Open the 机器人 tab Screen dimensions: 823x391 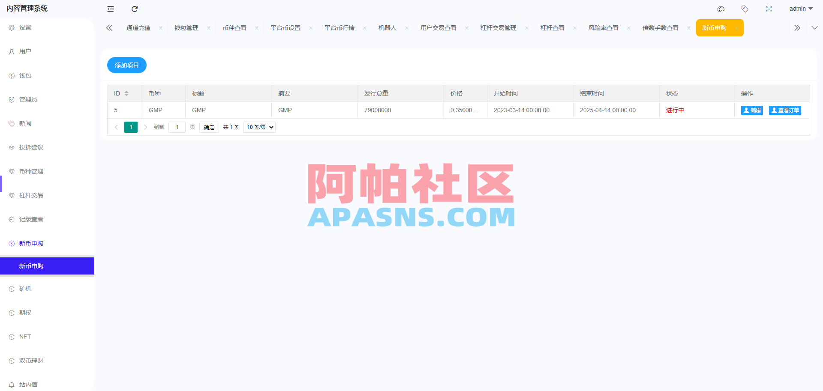coord(388,27)
